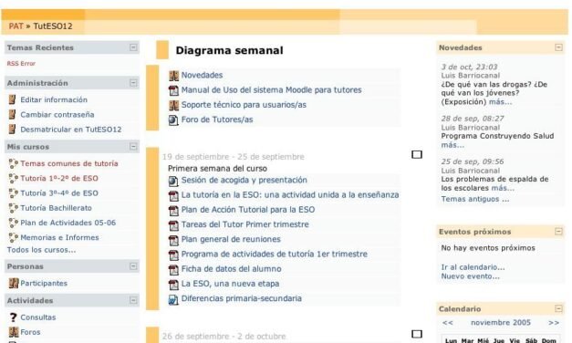
Task: Click course icon beside Plan de Actividades 05-06
Action: point(14,223)
